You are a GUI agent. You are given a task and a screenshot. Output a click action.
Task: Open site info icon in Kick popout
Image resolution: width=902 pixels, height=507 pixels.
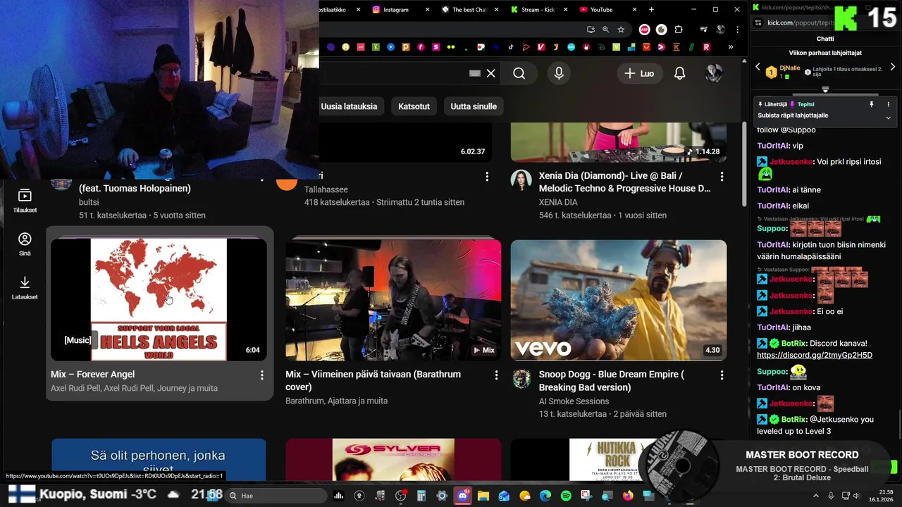pos(758,23)
